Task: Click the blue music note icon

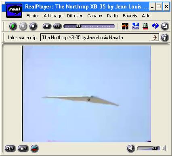Action: pos(155,26)
